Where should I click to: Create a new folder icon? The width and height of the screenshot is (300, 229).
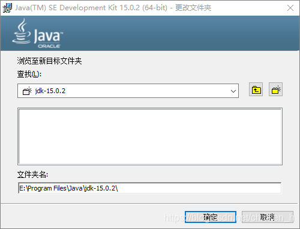click(275, 90)
